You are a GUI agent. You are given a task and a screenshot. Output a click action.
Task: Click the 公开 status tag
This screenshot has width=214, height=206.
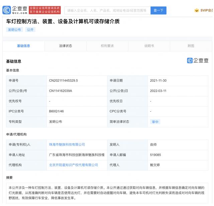pos(30,30)
